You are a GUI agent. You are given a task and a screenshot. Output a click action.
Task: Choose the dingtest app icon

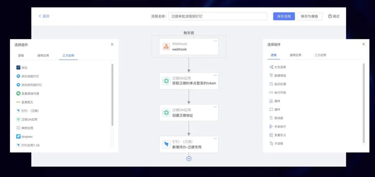(x=18, y=137)
